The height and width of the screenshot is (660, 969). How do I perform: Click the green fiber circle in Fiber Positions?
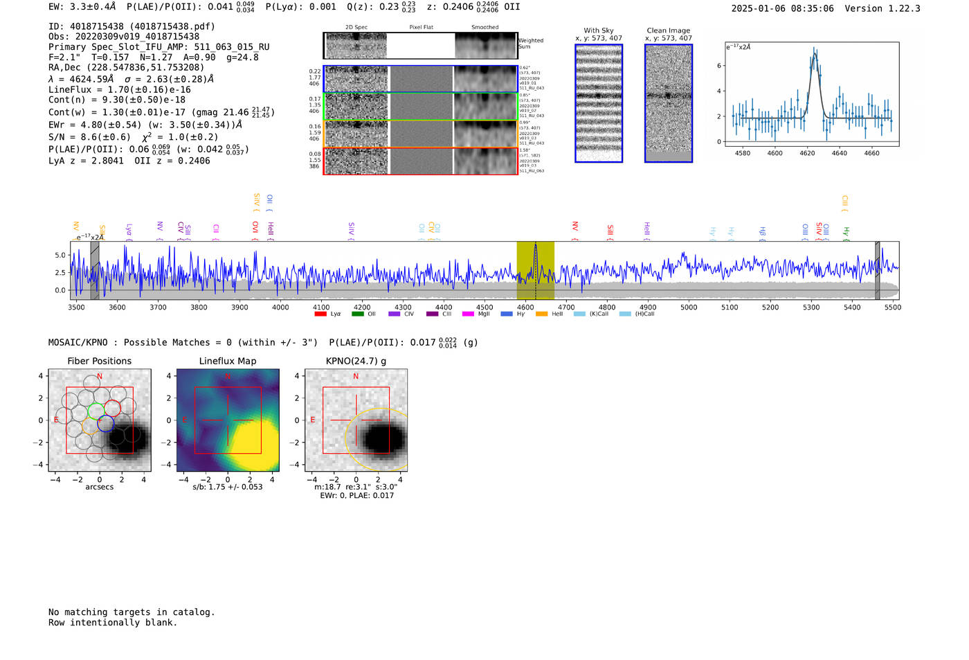point(96,411)
